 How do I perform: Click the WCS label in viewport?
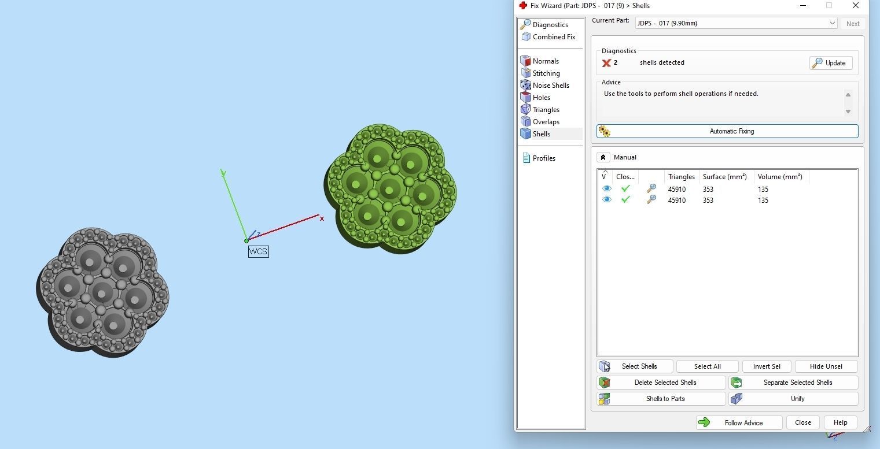tap(258, 251)
